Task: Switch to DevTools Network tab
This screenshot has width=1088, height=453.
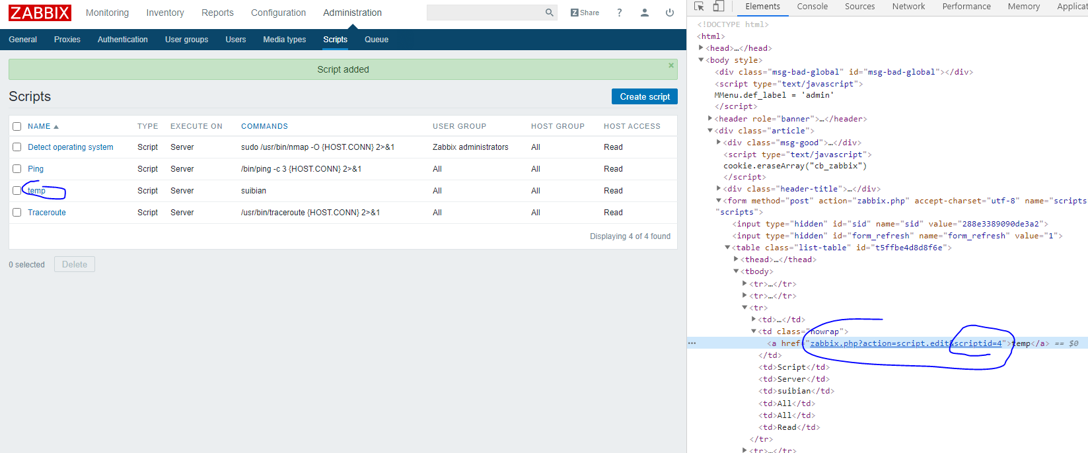Action: pyautogui.click(x=908, y=7)
